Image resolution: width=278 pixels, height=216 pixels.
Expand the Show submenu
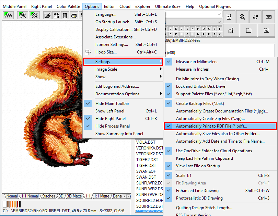[x=123, y=77]
